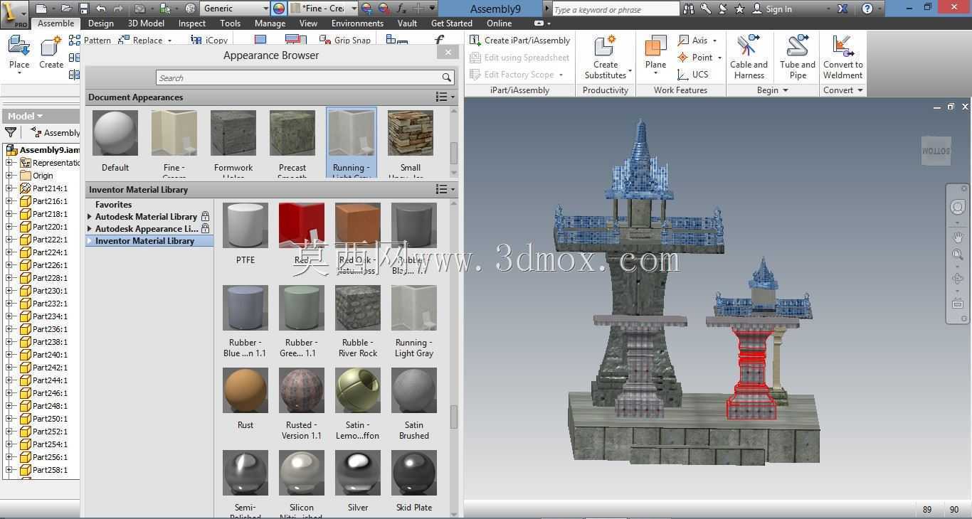Click the Autodesk Exchange X icon
This screenshot has height=519, width=972.
coord(843,9)
